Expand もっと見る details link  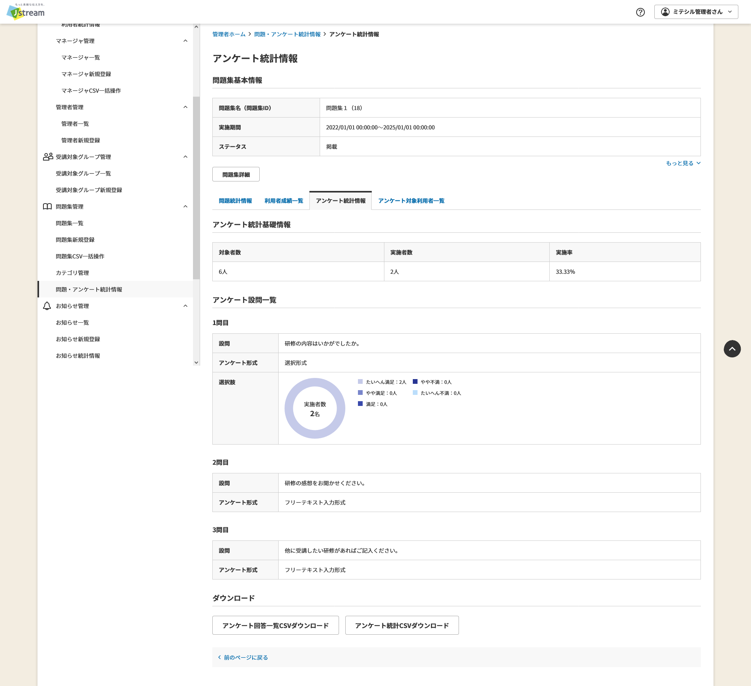click(x=683, y=163)
